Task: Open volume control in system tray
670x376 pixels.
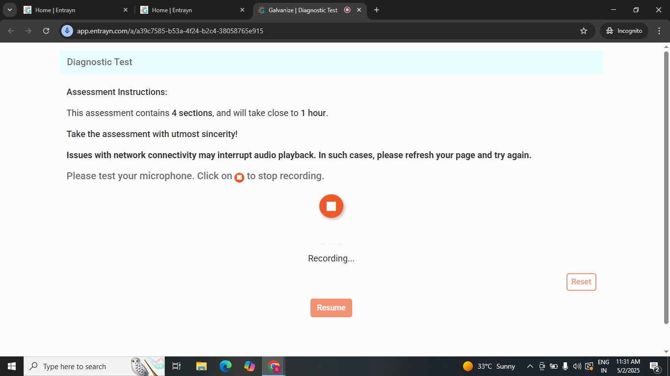Action: click(577, 366)
